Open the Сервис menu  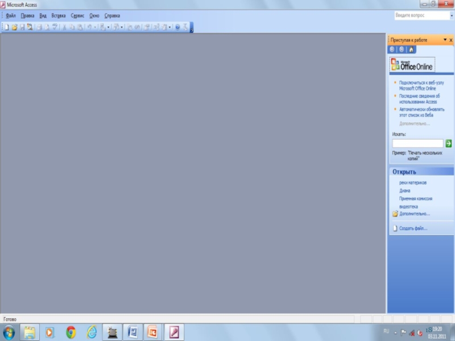pos(77,16)
